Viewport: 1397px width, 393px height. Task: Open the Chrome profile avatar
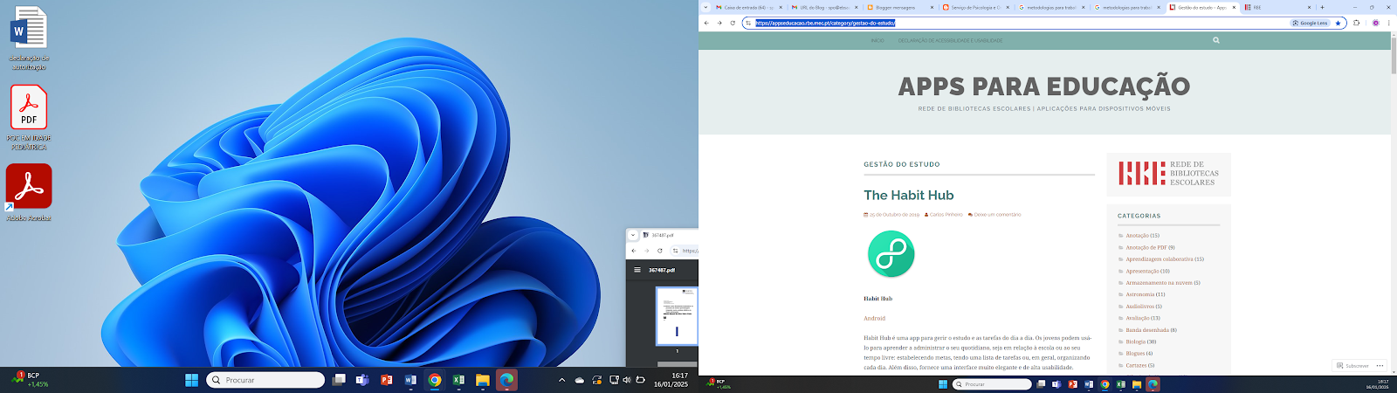[x=1376, y=23]
